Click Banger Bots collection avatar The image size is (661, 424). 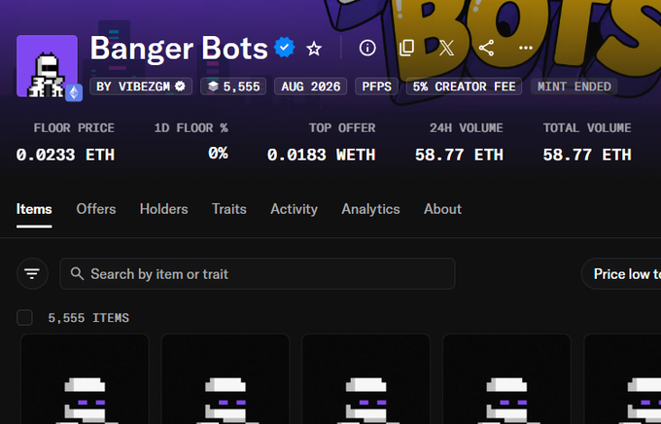point(47,66)
